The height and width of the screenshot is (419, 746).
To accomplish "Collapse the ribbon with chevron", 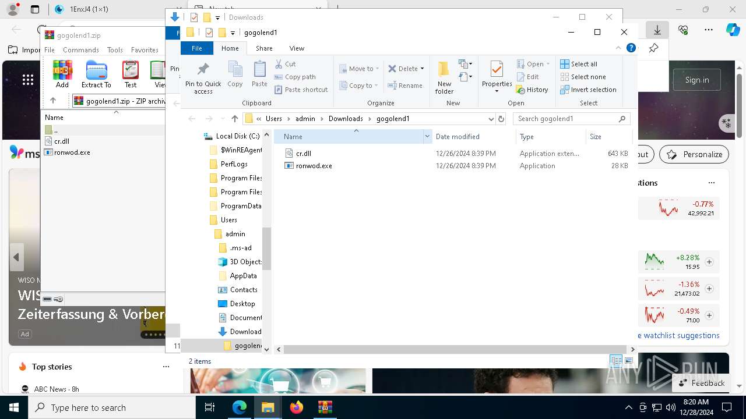I will (x=618, y=48).
